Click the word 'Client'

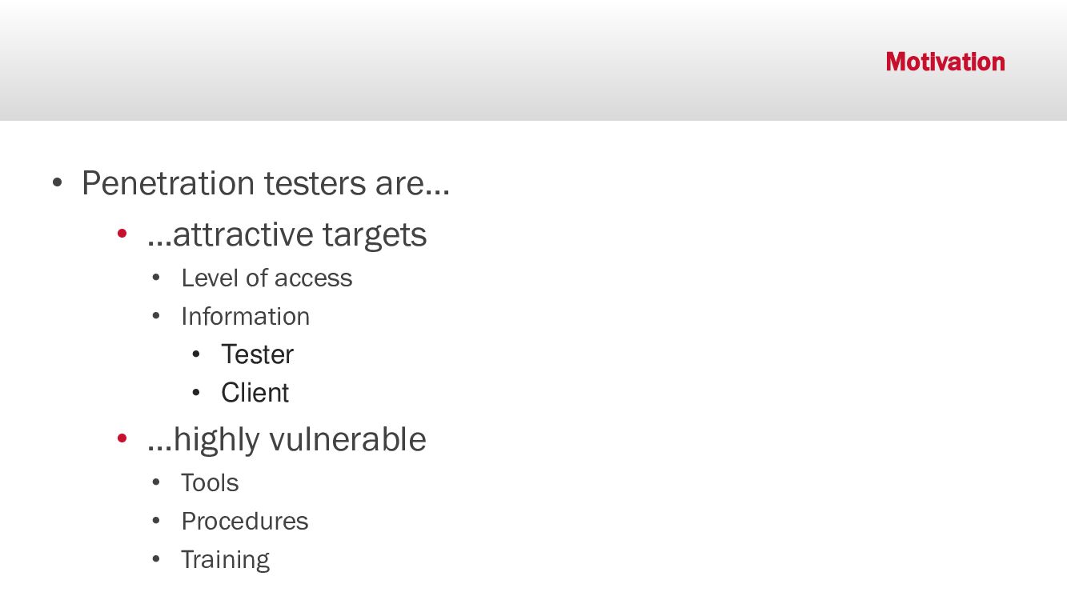(x=255, y=393)
